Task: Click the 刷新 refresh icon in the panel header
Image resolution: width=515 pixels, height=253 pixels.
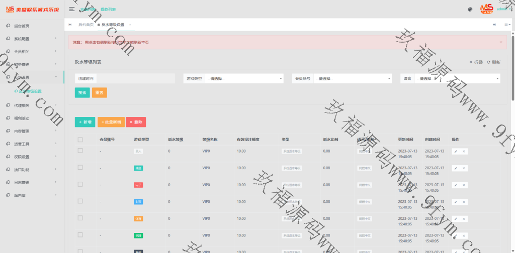Action: (x=493, y=62)
